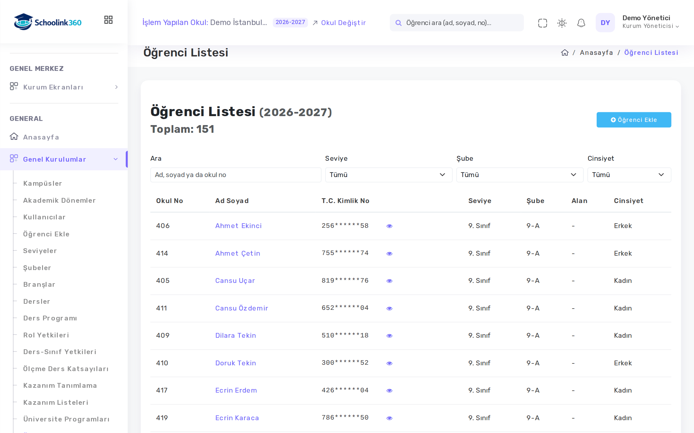Show hidden ID number for Cansu Uçar
Screen dimensions: 694x433
click(x=389, y=281)
